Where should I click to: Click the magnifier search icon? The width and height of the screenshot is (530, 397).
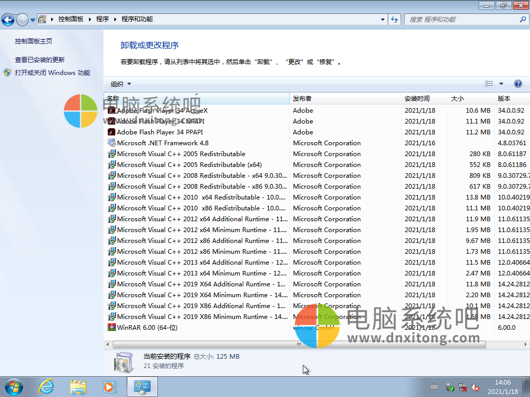pos(523,20)
